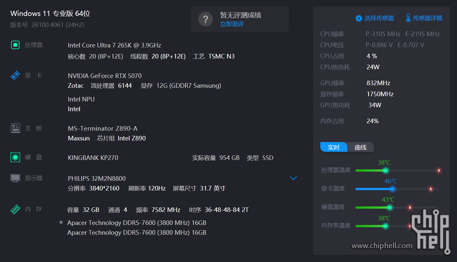Click the Intel NPU entry
Image resolution: width=457 pixels, height=262 pixels.
[x=81, y=100]
